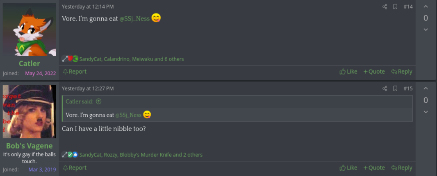
Task: Open reactions list with SandyCat, Calandrino, Meiwaku
Action: tap(132, 59)
